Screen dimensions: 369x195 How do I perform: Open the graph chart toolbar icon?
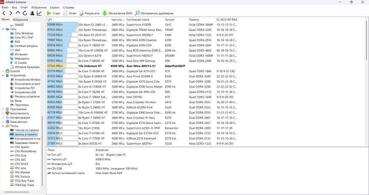pyautogui.click(x=39, y=13)
